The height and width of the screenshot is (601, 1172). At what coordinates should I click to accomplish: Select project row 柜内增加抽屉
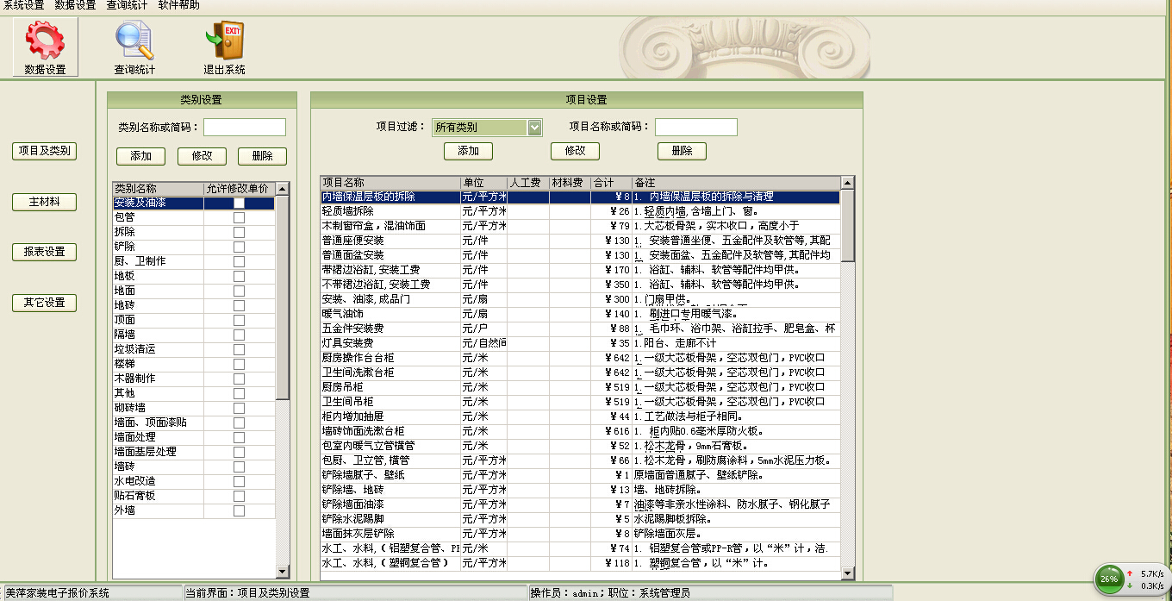coord(580,417)
